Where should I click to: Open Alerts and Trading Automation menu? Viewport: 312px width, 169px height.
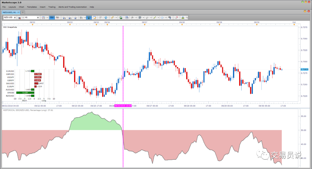[73, 7]
